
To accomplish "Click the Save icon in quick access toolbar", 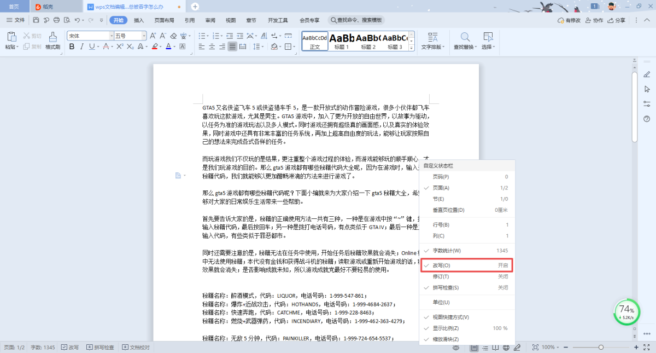I will [x=36, y=20].
